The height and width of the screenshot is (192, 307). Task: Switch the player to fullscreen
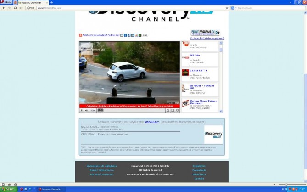(x=173, y=111)
